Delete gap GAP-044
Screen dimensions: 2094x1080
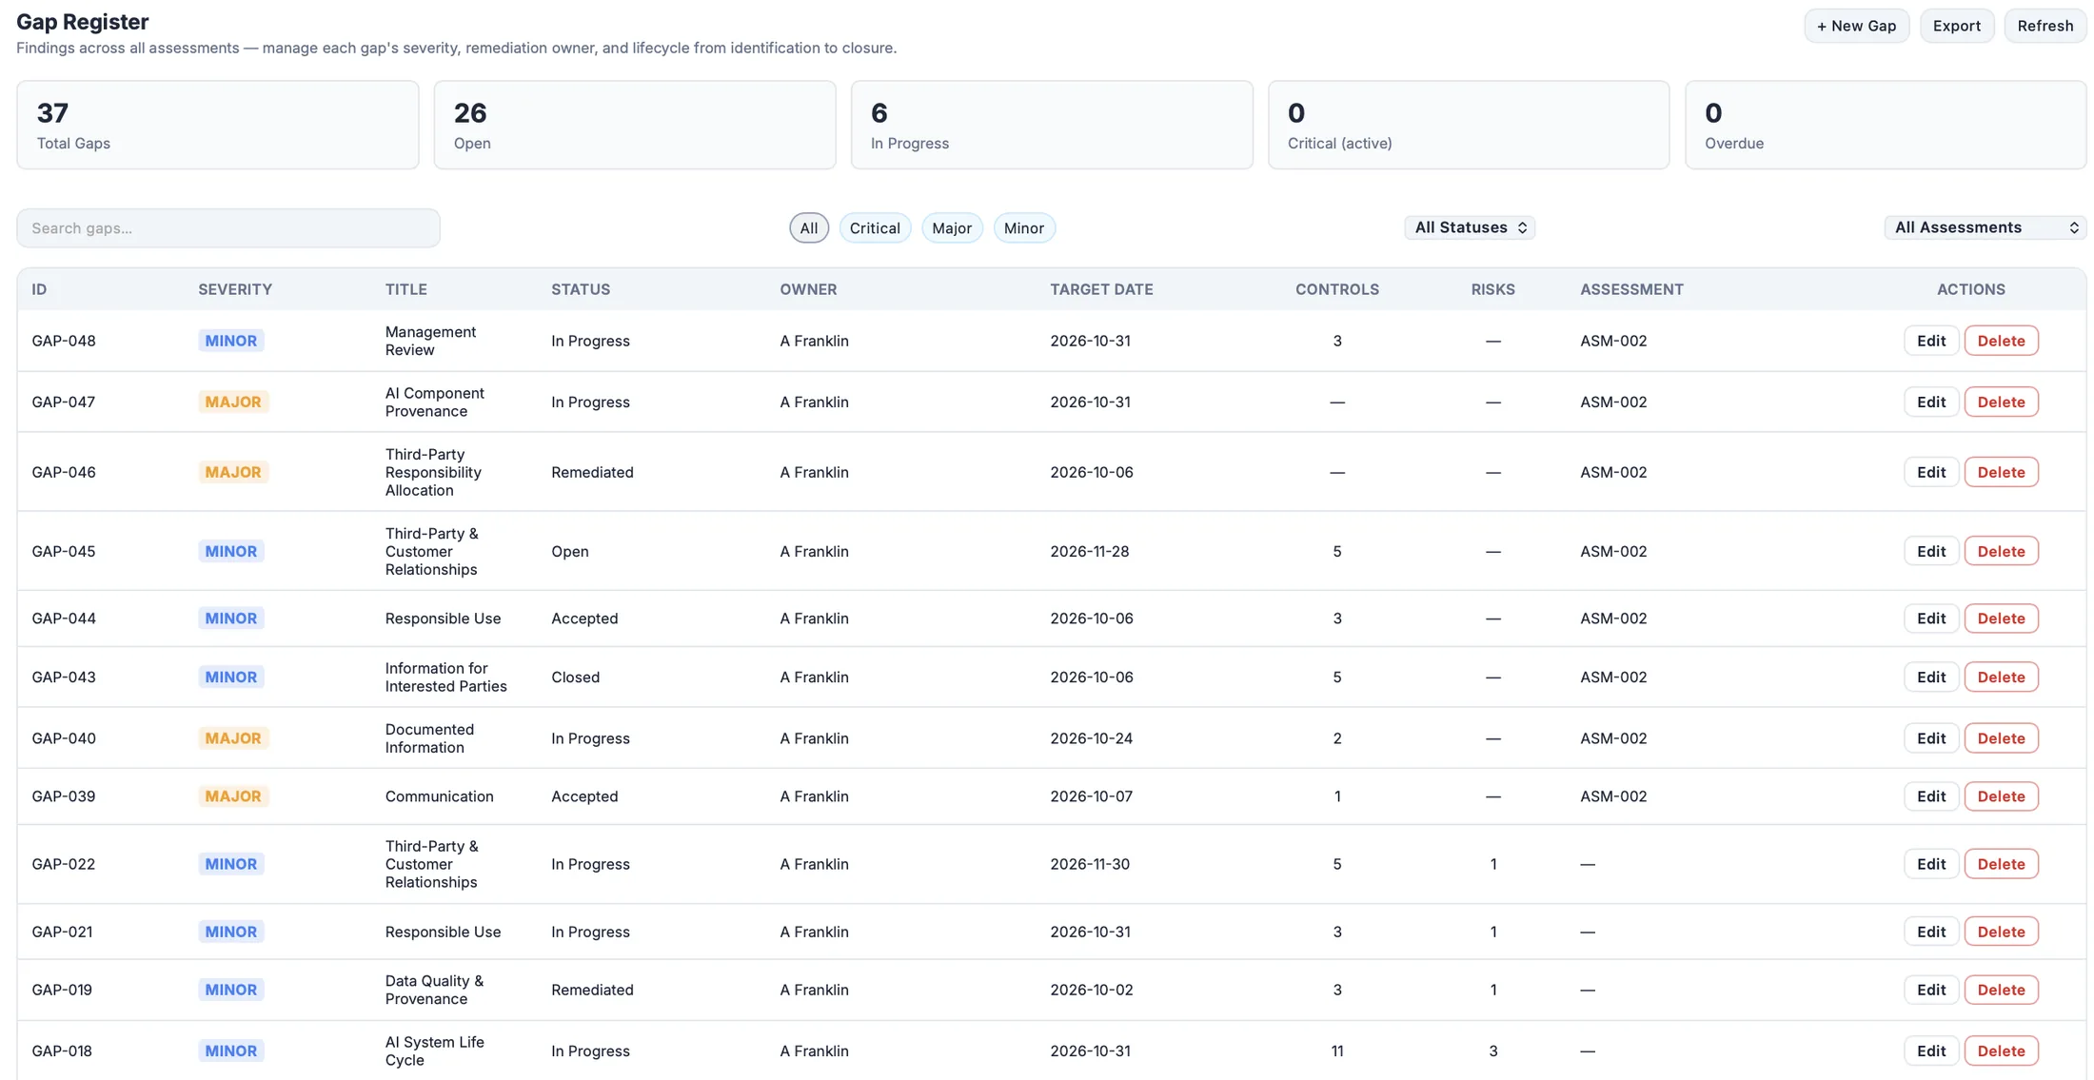tap(2001, 619)
